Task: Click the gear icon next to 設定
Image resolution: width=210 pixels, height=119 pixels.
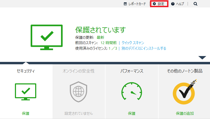Action: point(154,4)
